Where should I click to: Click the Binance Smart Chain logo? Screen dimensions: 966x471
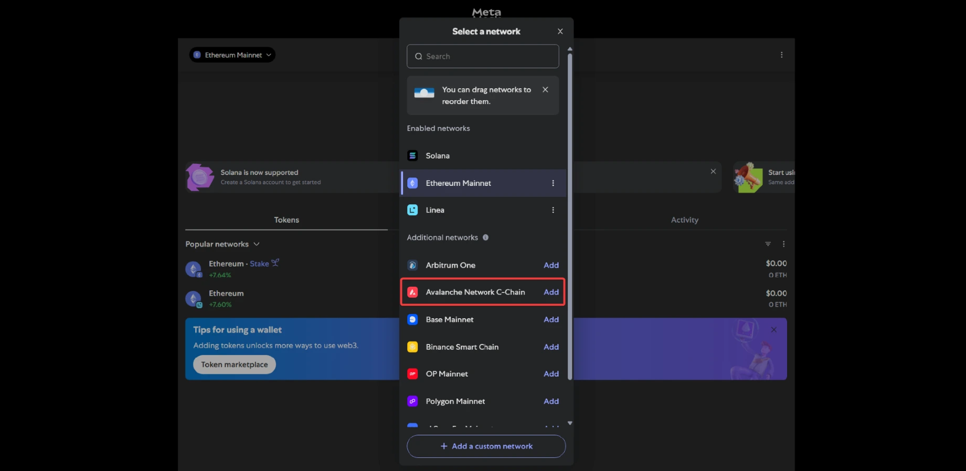[412, 347]
